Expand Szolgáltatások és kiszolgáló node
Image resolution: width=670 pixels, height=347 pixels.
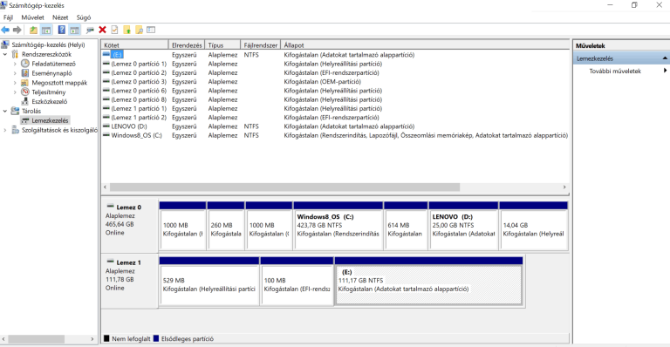[x=5, y=130]
